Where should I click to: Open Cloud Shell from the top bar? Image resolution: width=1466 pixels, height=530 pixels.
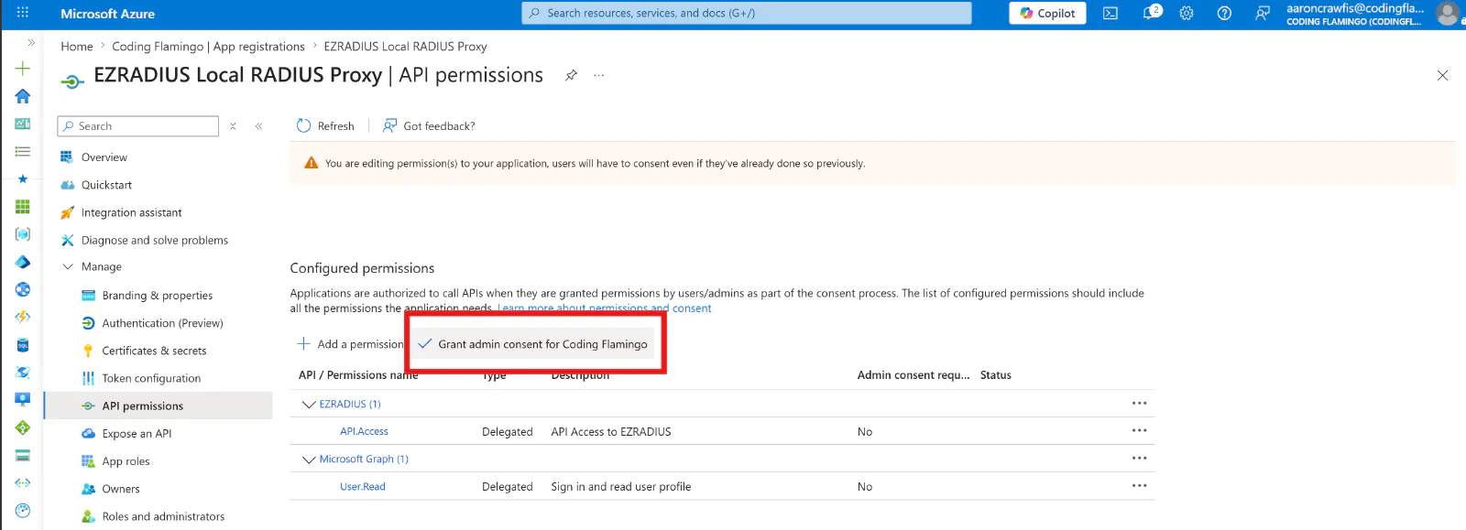[1110, 13]
